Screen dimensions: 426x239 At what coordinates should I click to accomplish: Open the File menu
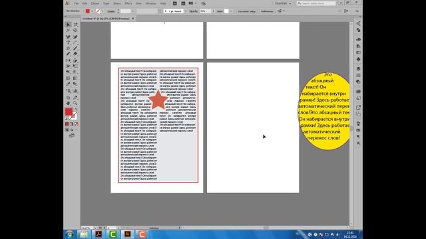pyautogui.click(x=77, y=3)
